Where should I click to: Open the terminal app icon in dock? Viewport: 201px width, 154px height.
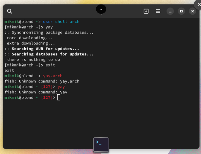pyautogui.click(x=101, y=145)
